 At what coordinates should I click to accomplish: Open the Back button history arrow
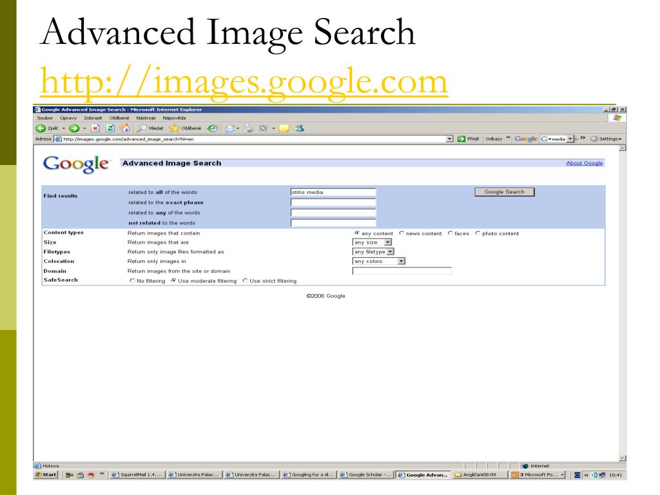click(64, 128)
